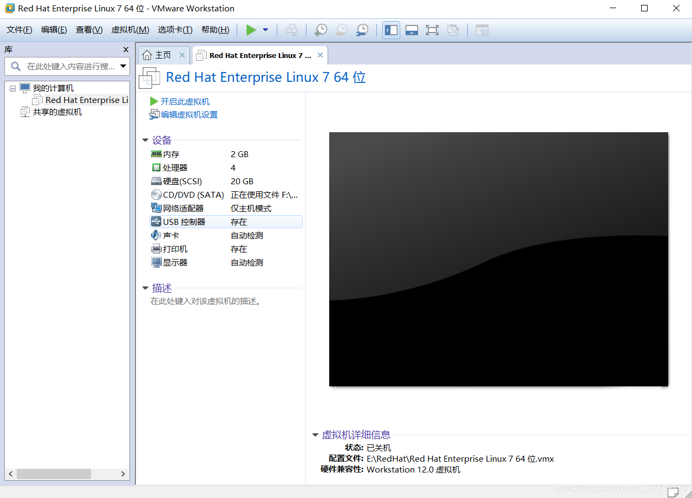Click the 网络适配器 network adapter icon
The image size is (692, 498).
click(x=156, y=208)
